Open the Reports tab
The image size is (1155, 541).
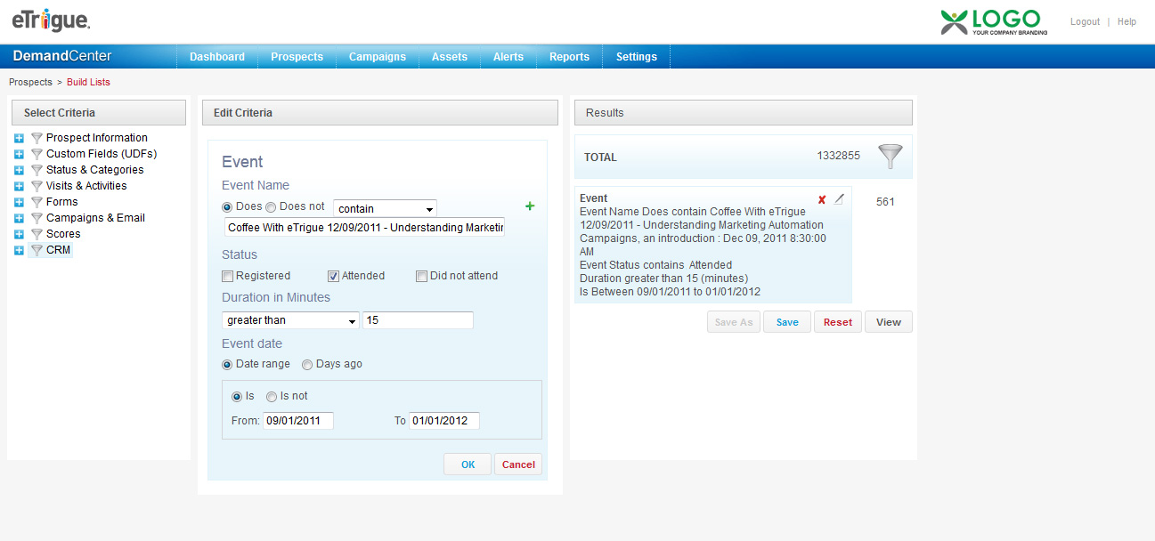[x=569, y=57]
